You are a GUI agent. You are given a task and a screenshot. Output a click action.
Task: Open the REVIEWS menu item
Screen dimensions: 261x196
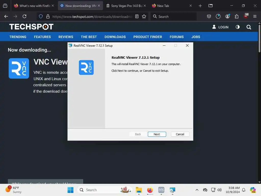(x=66, y=37)
